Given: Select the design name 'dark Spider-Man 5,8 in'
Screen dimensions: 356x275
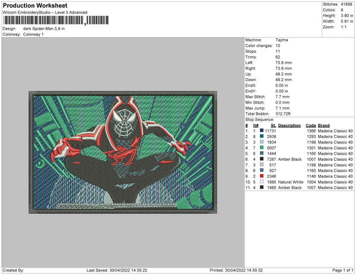Looking at the screenshot, I should coord(44,28).
